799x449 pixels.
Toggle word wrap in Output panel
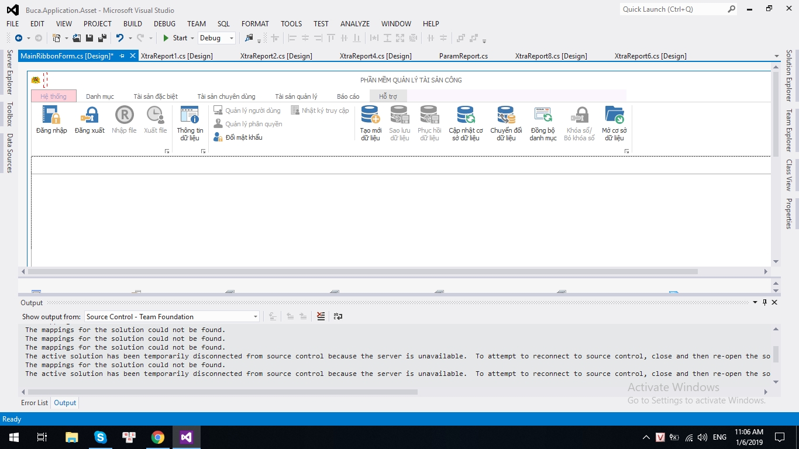tap(338, 316)
